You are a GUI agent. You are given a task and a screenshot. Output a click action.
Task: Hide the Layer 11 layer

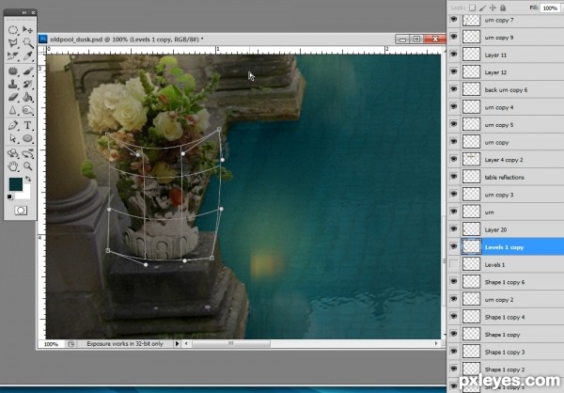click(x=454, y=55)
